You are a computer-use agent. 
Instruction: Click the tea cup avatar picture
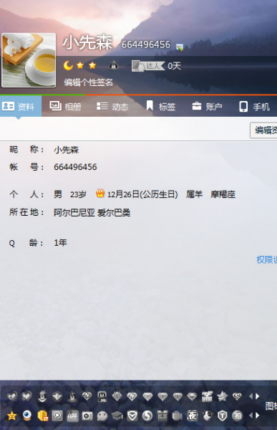tap(29, 60)
